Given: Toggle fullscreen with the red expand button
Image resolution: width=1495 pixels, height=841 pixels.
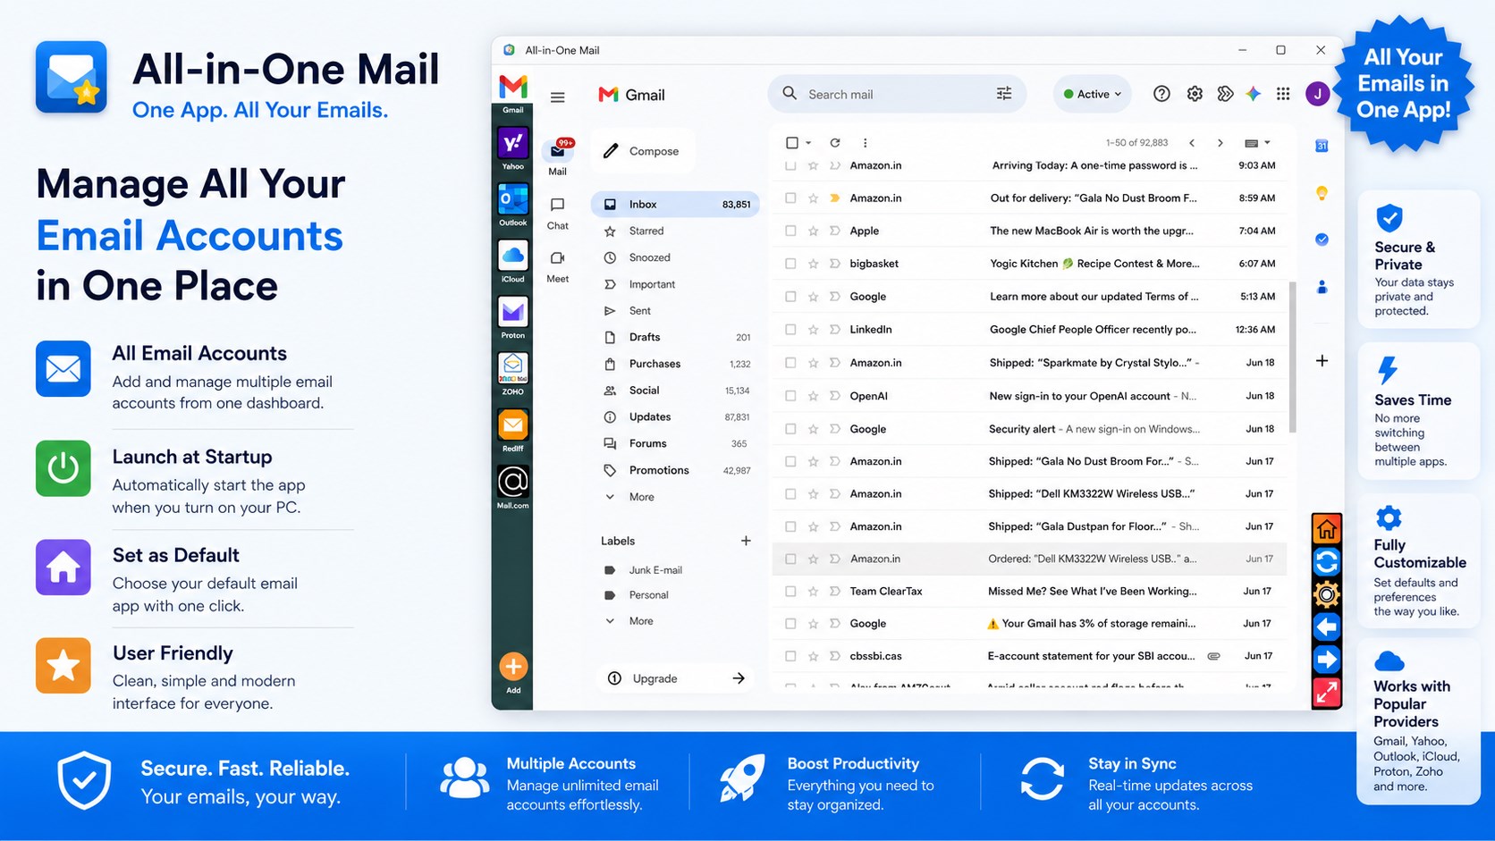Looking at the screenshot, I should click(1327, 693).
